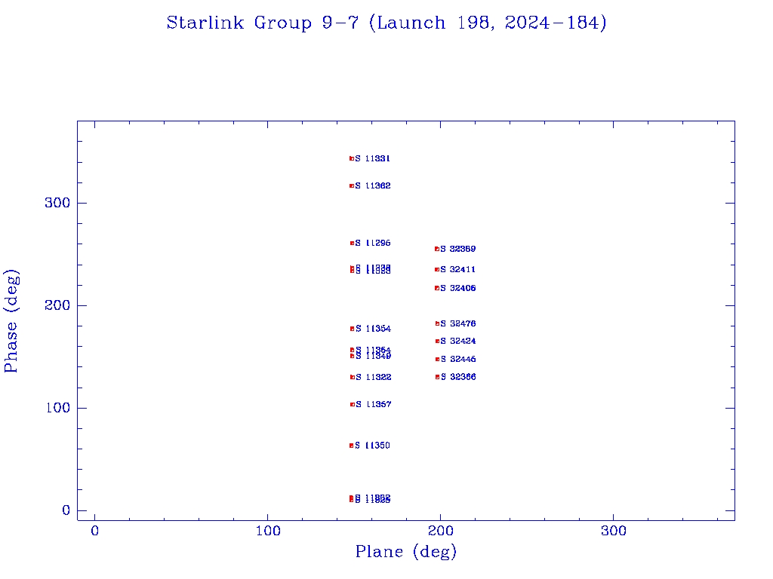Click the satellite label S 11322
Screen dimensions: 773x579
373,377
